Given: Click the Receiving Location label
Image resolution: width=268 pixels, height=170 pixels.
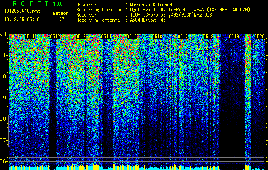Looking at the screenshot, I should click(99, 10).
